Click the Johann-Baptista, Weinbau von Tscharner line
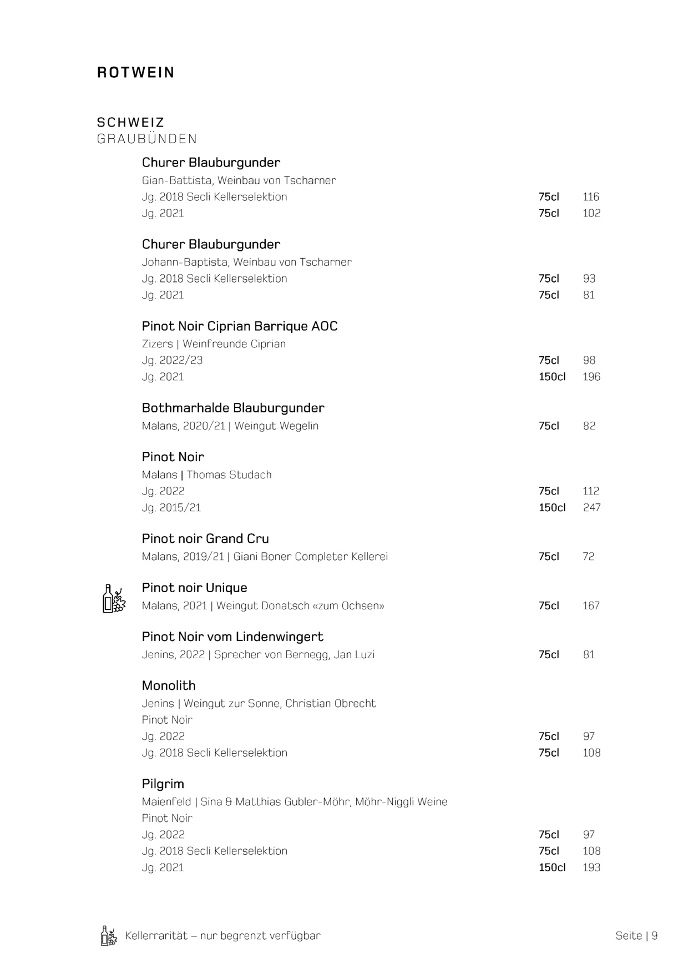Image resolution: width=678 pixels, height=959 pixels. click(x=246, y=262)
